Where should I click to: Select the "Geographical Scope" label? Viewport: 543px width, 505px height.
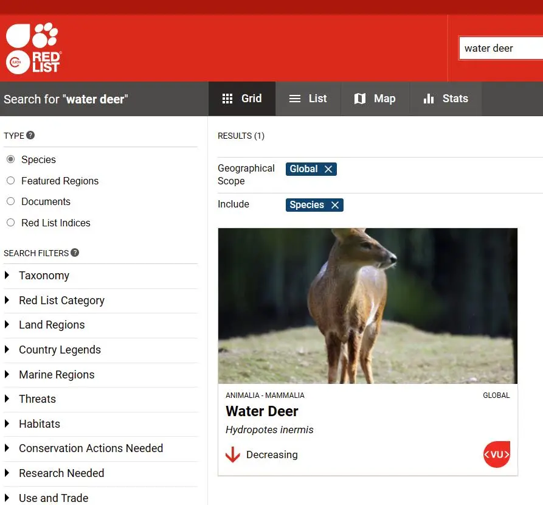pos(246,175)
